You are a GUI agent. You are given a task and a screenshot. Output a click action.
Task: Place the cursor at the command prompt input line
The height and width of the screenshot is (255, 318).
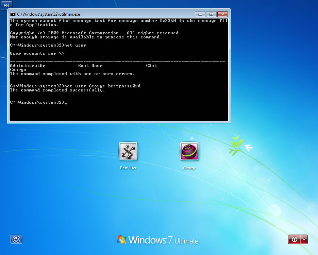(66, 102)
